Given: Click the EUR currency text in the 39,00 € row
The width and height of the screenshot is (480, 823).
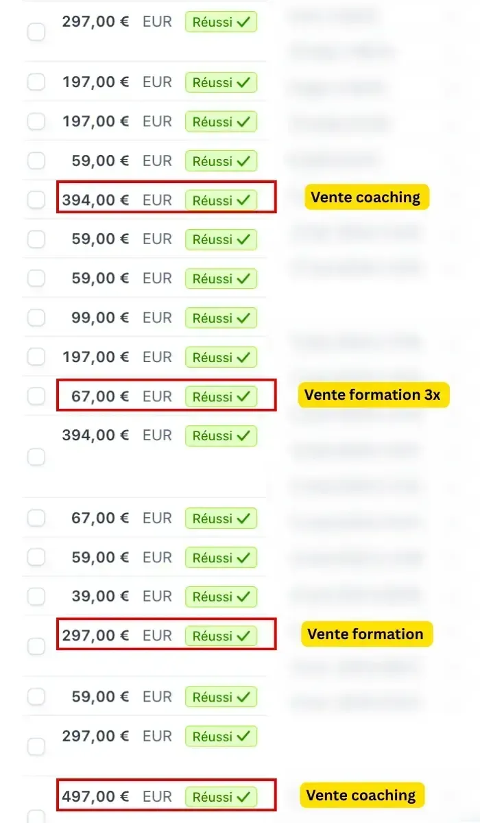Looking at the screenshot, I should (x=157, y=596).
